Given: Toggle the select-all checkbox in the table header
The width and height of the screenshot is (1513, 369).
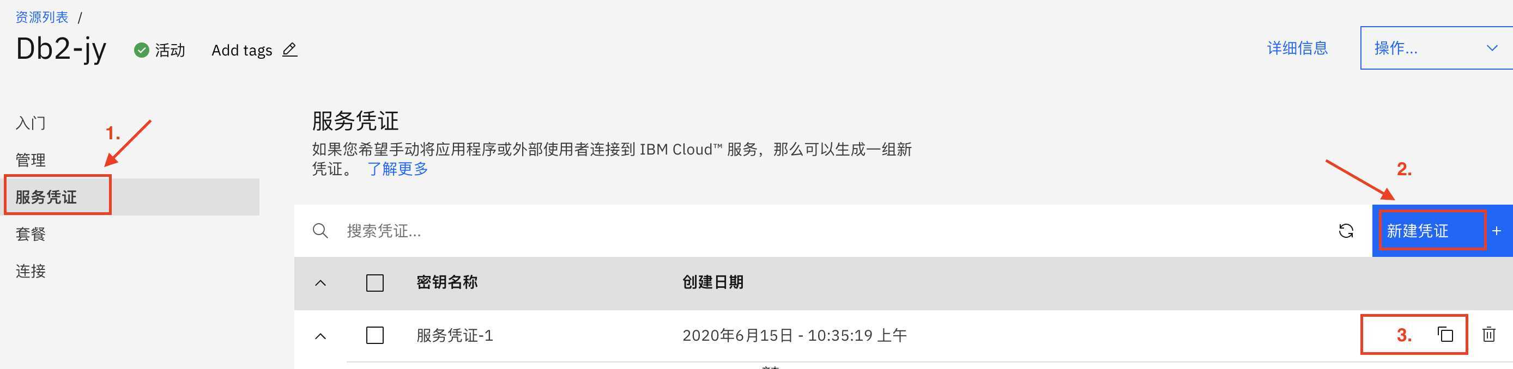Looking at the screenshot, I should [375, 283].
